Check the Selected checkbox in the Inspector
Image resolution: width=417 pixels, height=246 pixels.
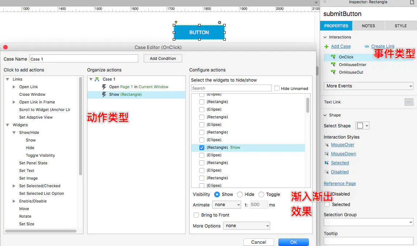point(327,205)
